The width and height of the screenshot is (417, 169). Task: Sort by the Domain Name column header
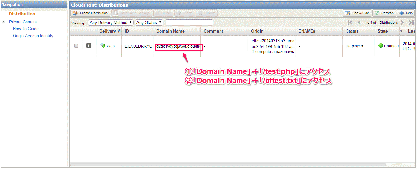177,31
